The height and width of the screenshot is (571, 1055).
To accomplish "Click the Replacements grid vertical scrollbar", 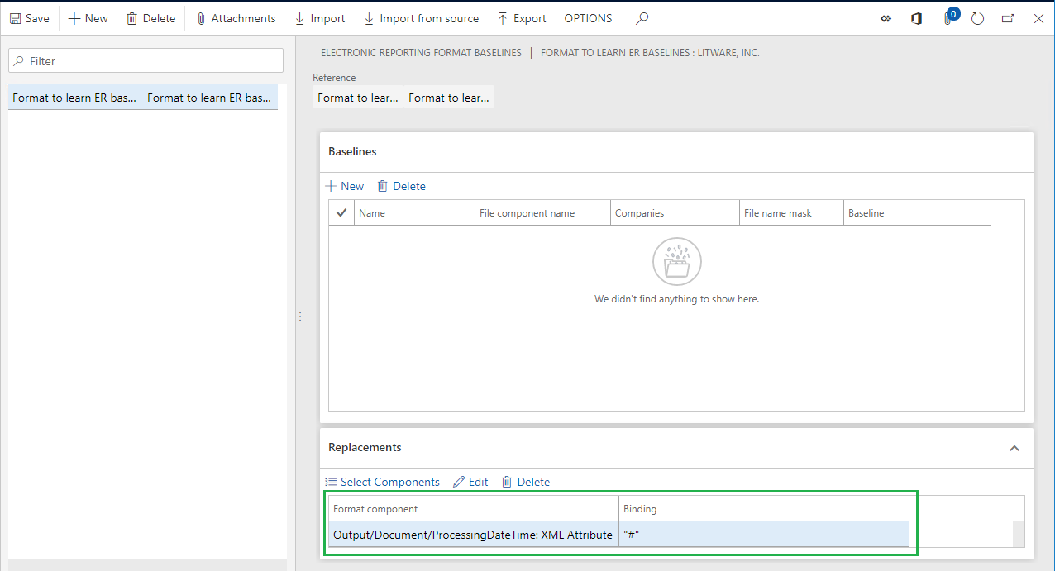I will pos(1019,534).
